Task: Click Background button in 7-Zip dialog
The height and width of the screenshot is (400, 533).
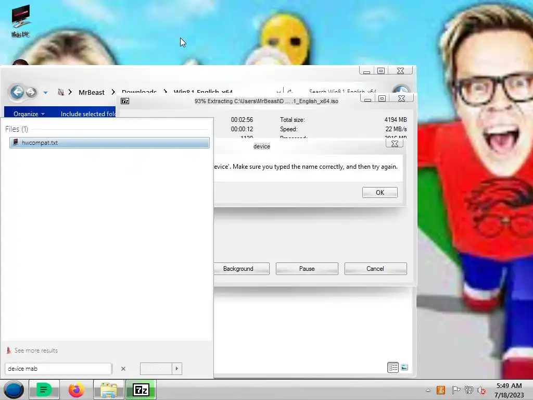Action: [238, 269]
